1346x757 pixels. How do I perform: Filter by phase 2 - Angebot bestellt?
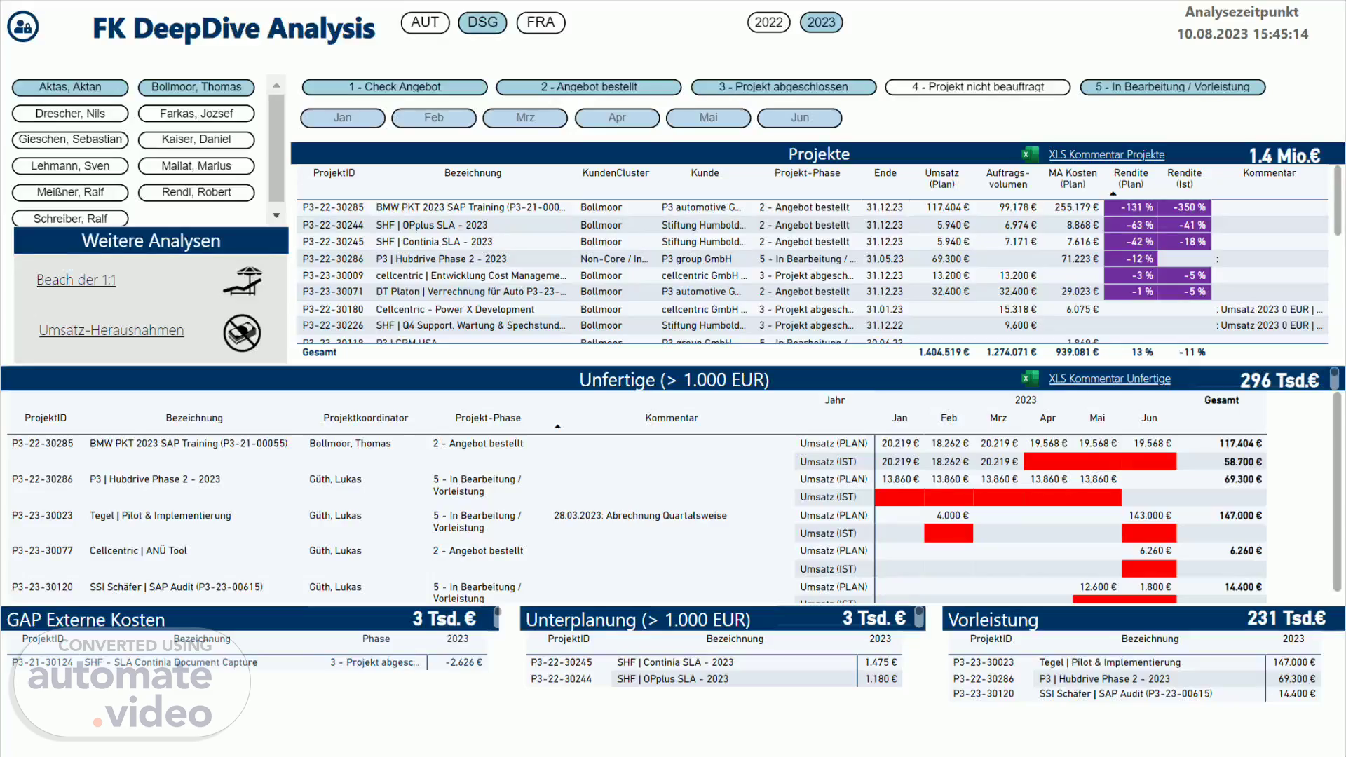click(589, 87)
